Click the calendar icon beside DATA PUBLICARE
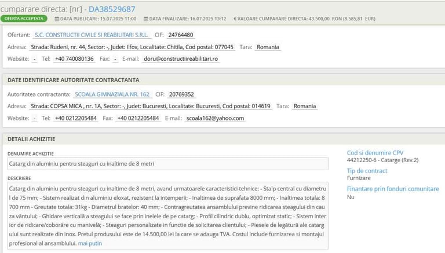 (x=57, y=19)
